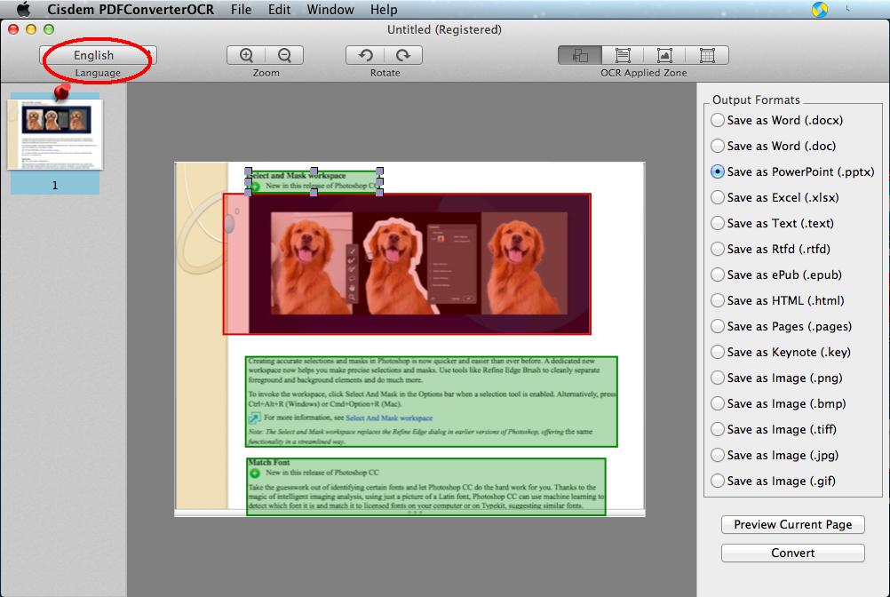The height and width of the screenshot is (597, 890).
Task: Zoom in on the PDF preview
Action: pos(245,53)
